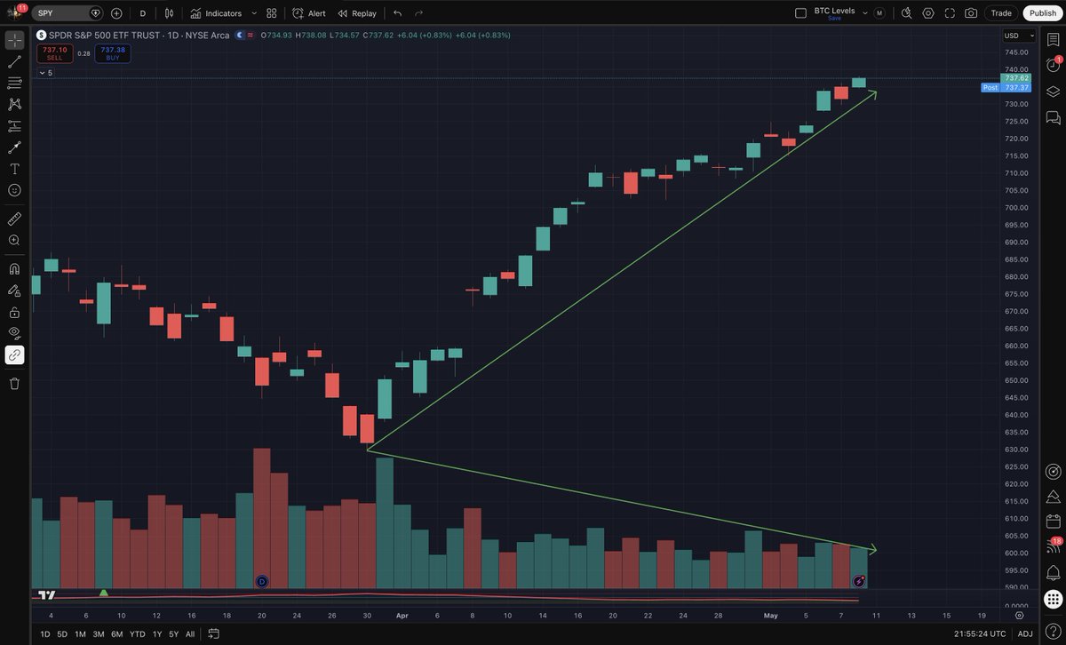The image size is (1066, 645).
Task: Open the layout setup square icon
Action: pos(800,13)
